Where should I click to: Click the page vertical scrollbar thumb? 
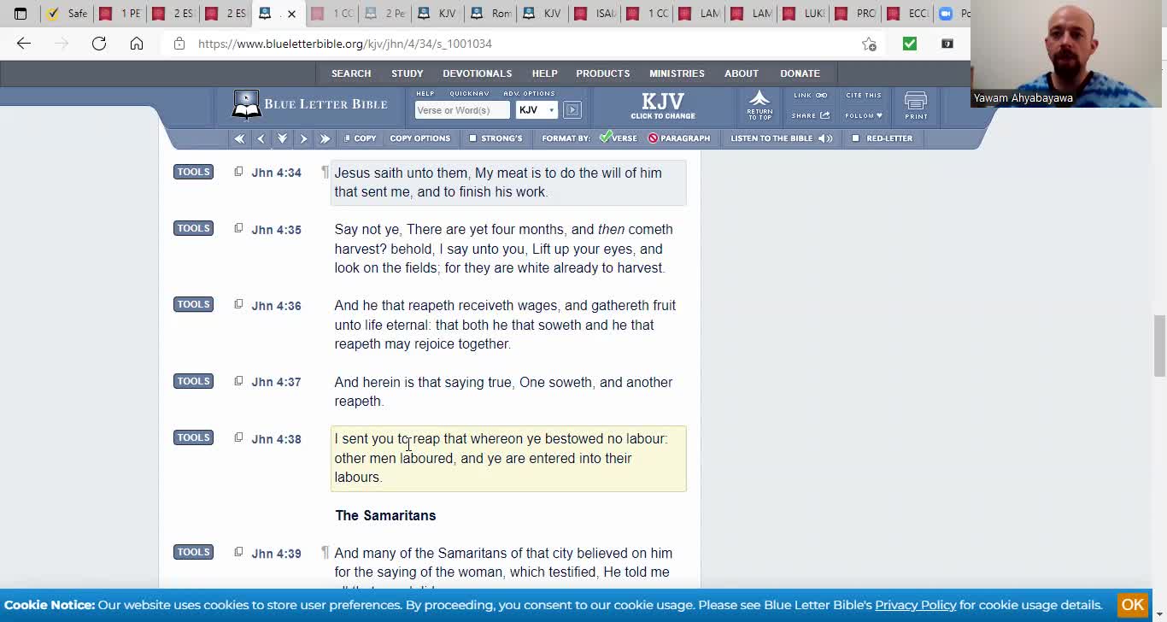[x=1159, y=345]
